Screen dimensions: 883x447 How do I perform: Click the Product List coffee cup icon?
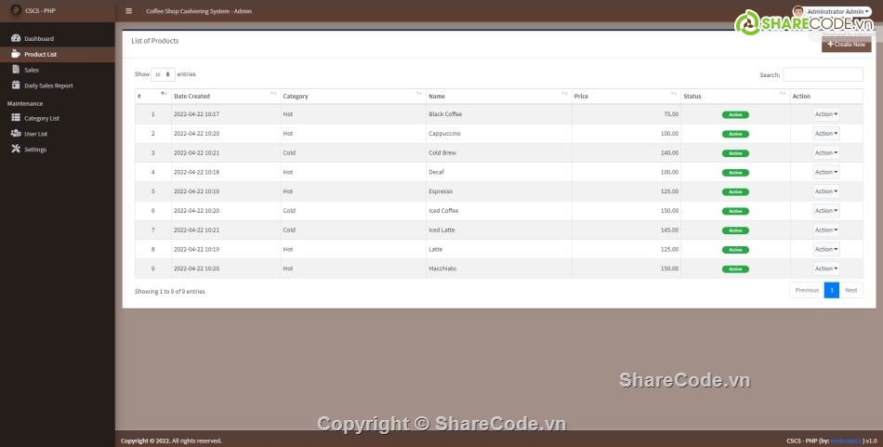click(16, 54)
